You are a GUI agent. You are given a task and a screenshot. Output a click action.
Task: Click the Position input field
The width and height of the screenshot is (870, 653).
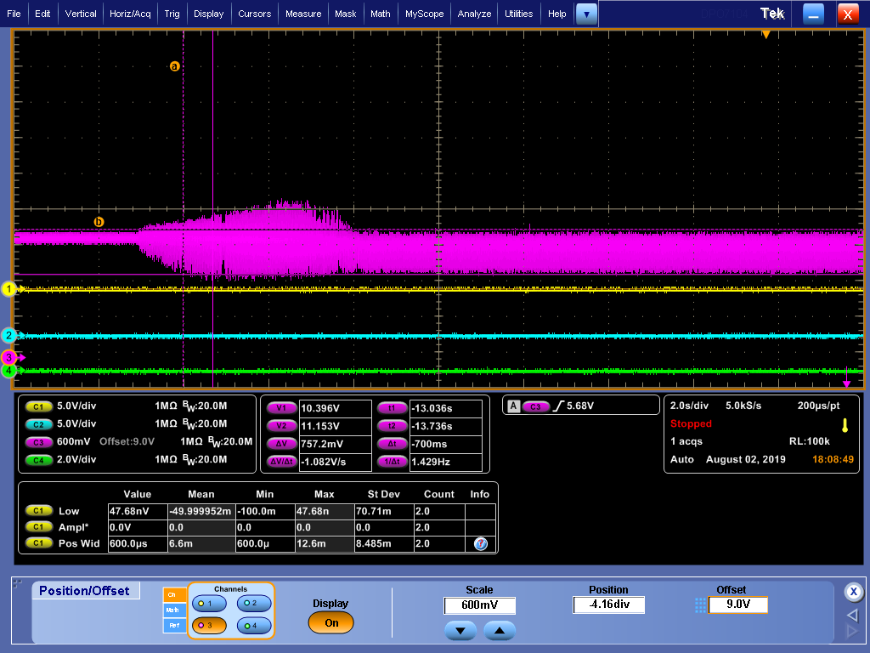coord(608,605)
